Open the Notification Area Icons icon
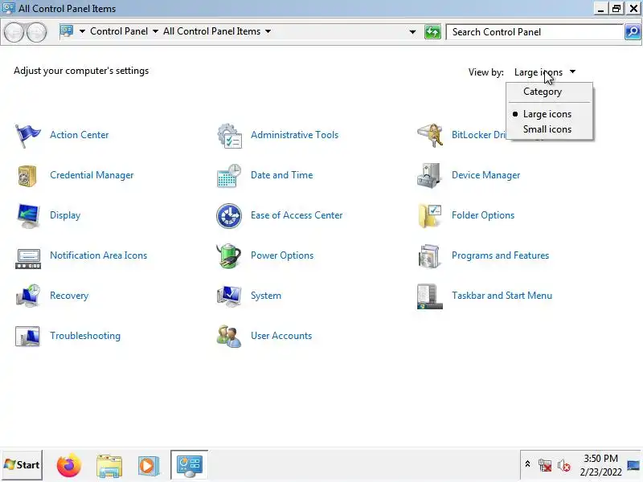The height and width of the screenshot is (482, 643). (28, 259)
